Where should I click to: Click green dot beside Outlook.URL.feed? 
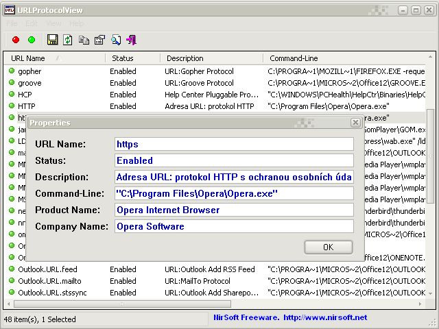pyautogui.click(x=12, y=269)
